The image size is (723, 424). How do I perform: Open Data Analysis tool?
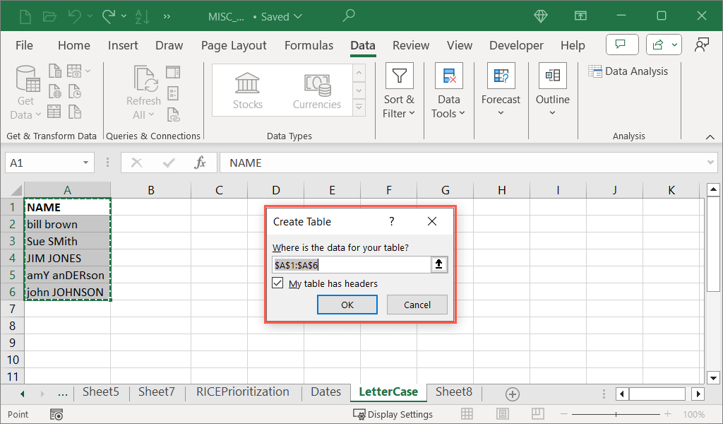tap(628, 71)
